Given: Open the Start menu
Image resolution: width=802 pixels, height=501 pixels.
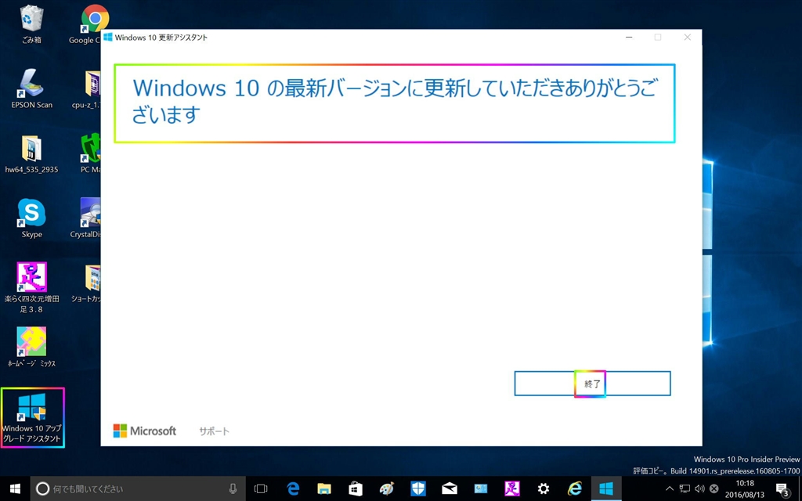Looking at the screenshot, I should (16, 488).
